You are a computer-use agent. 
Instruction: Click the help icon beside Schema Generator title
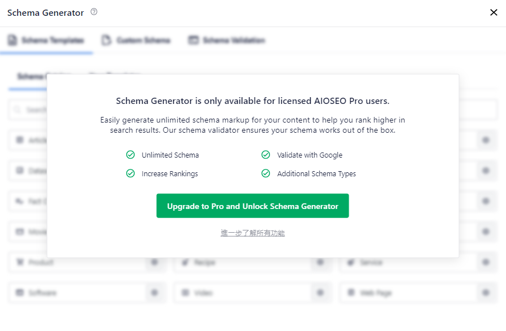94,12
